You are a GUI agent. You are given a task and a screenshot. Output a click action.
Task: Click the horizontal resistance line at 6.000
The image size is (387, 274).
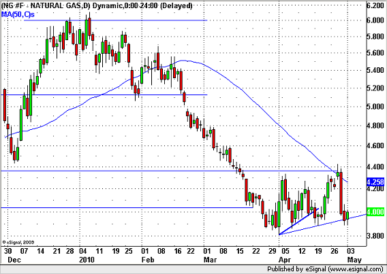(x=116, y=20)
